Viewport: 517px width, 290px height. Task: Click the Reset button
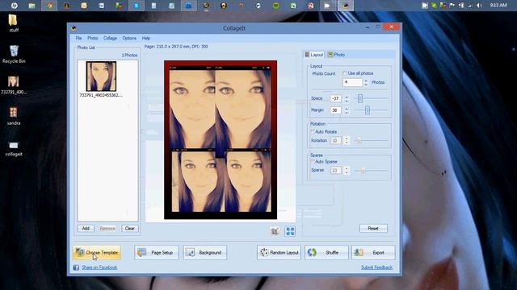click(x=373, y=228)
